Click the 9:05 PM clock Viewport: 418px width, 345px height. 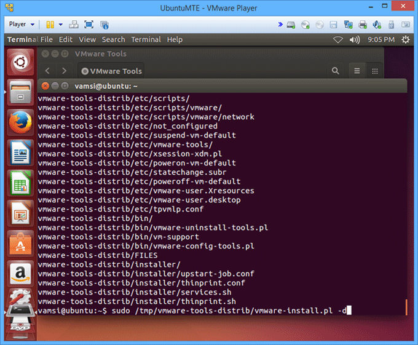pyautogui.click(x=381, y=40)
